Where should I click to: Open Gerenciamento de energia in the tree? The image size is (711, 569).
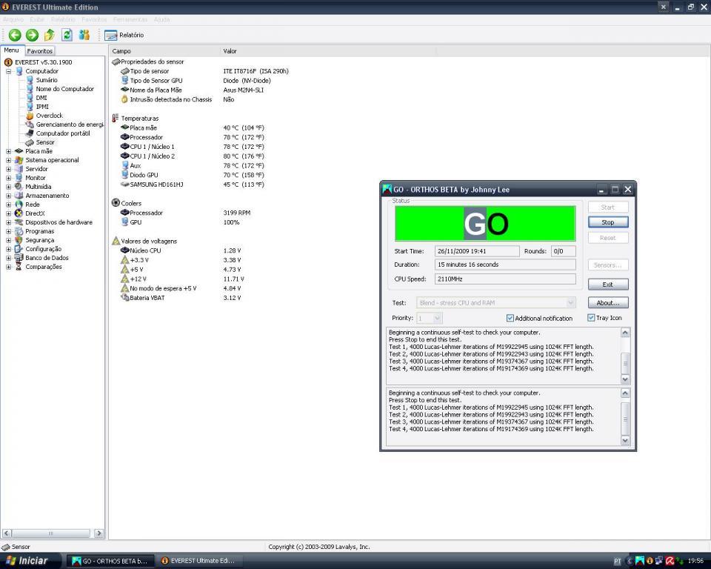point(70,124)
